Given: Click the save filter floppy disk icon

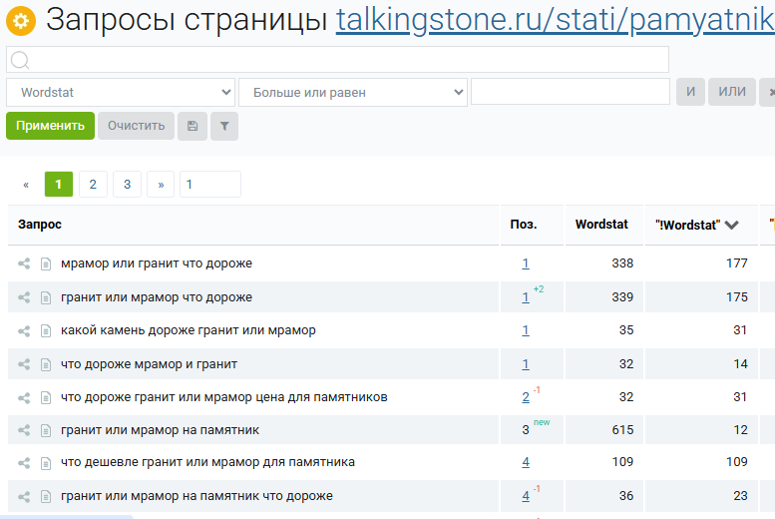Looking at the screenshot, I should (x=192, y=126).
